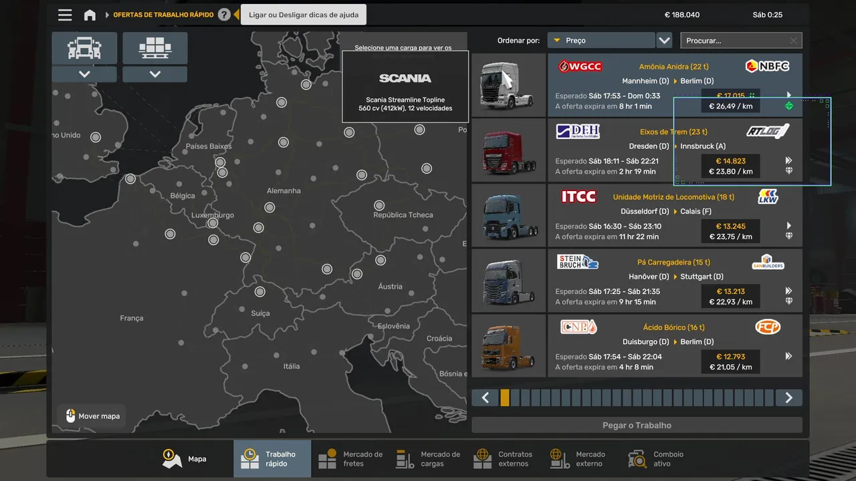The width and height of the screenshot is (856, 481).
Task: Click the FCP destination company logo
Action: coord(768,327)
